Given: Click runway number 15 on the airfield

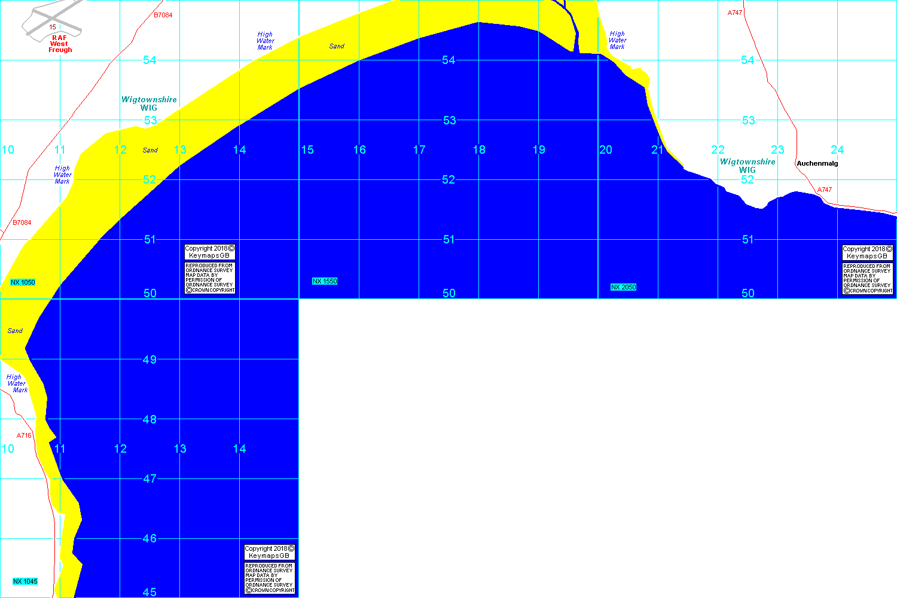Looking at the screenshot, I should click(x=53, y=28).
